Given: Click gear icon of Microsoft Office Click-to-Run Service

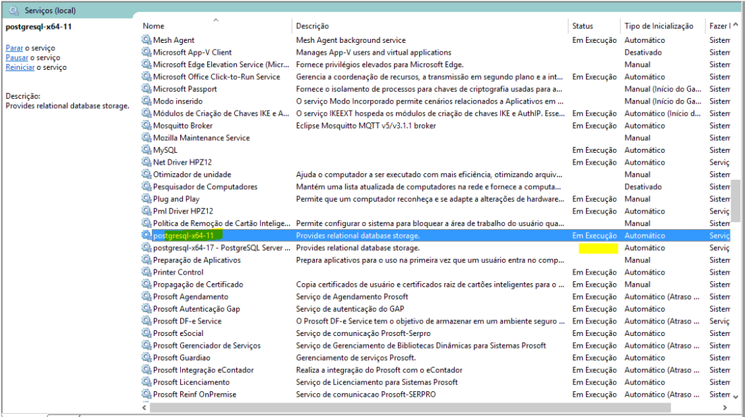Looking at the screenshot, I should [146, 76].
